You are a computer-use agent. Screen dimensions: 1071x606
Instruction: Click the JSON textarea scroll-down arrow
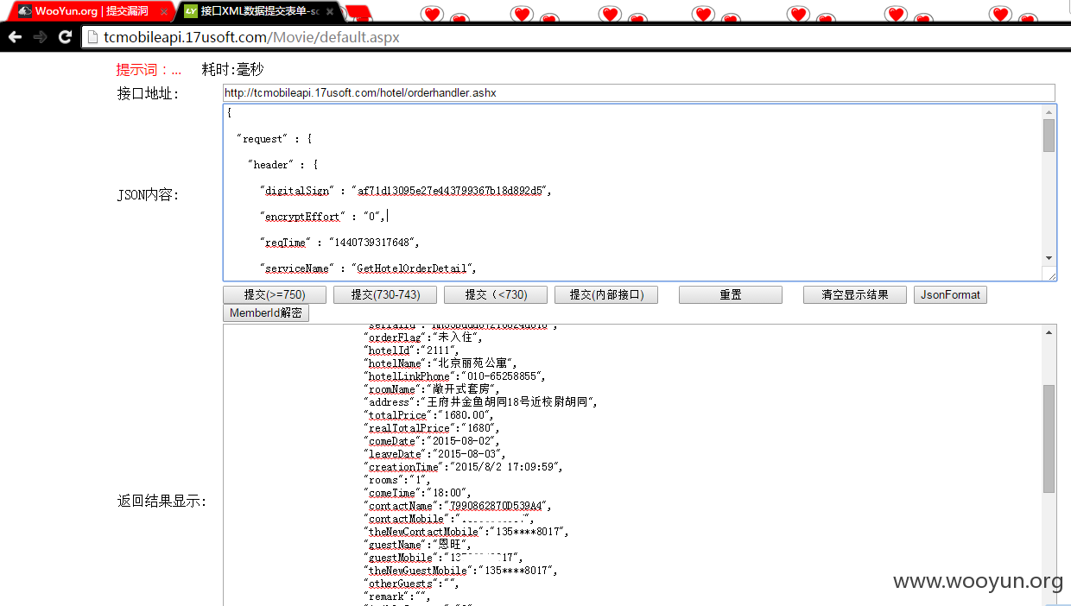point(1049,258)
